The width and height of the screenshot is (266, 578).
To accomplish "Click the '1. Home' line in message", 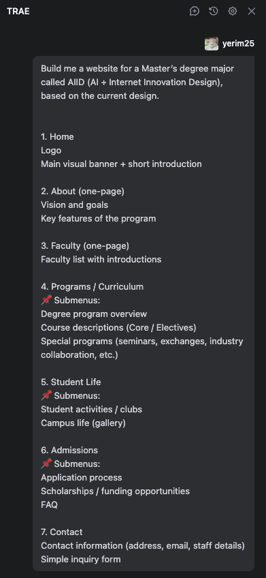I will click(x=57, y=137).
